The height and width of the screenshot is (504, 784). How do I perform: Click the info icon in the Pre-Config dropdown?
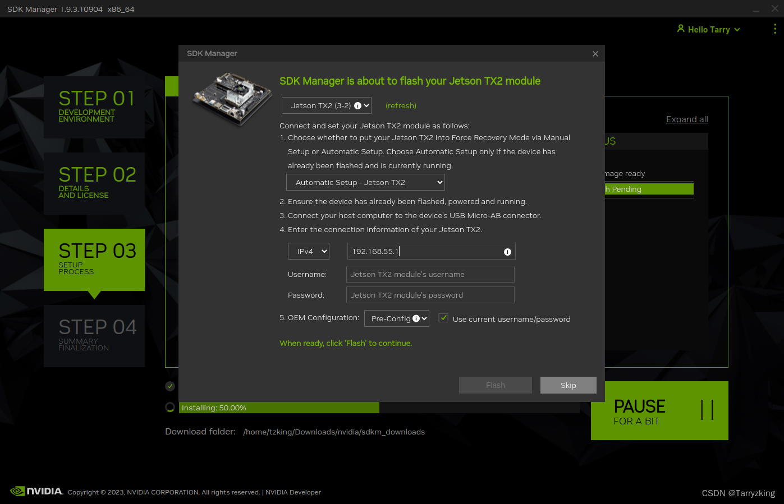416,318
